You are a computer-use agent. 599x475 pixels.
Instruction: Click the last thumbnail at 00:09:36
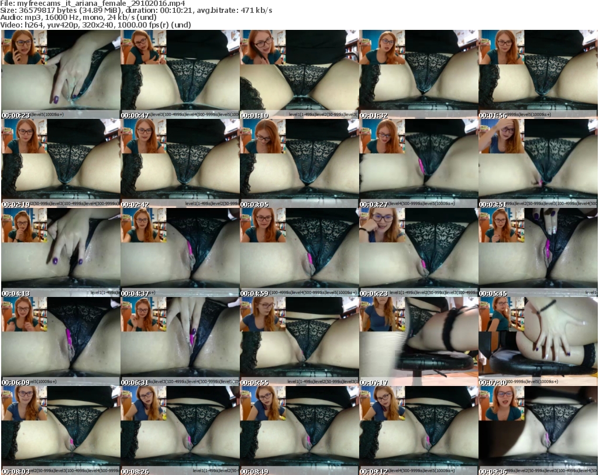tap(538, 430)
